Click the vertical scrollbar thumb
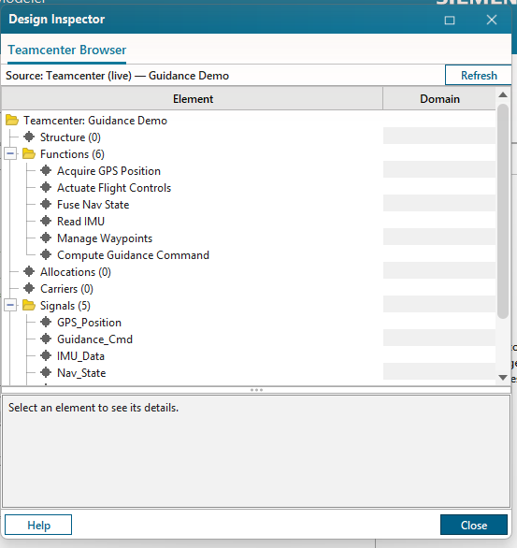 click(x=503, y=211)
